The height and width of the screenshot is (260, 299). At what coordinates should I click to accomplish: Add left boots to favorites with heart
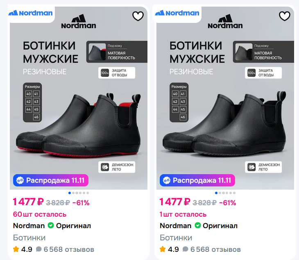point(138,16)
